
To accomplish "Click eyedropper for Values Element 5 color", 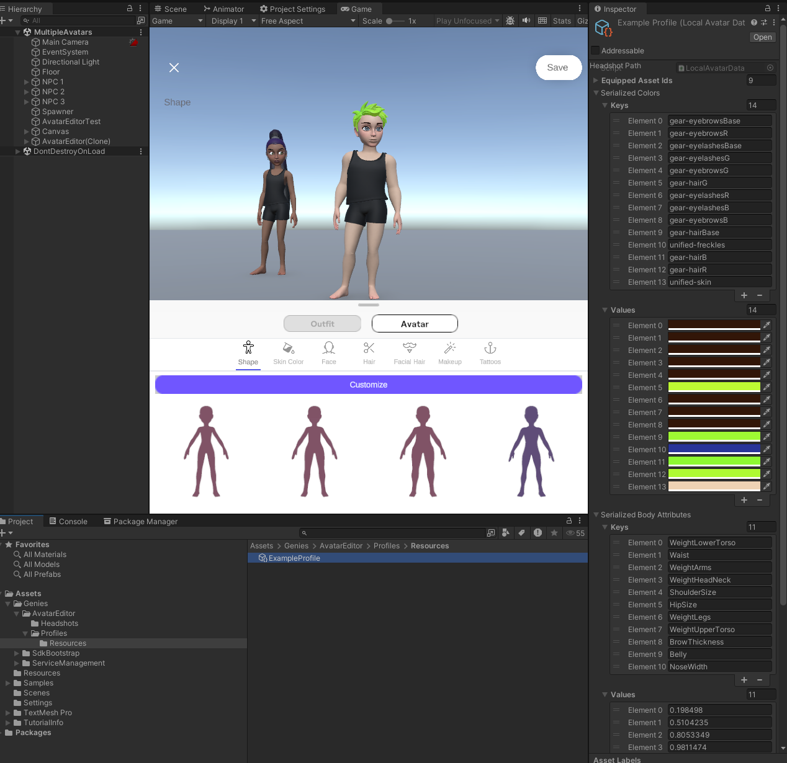I will point(767,387).
